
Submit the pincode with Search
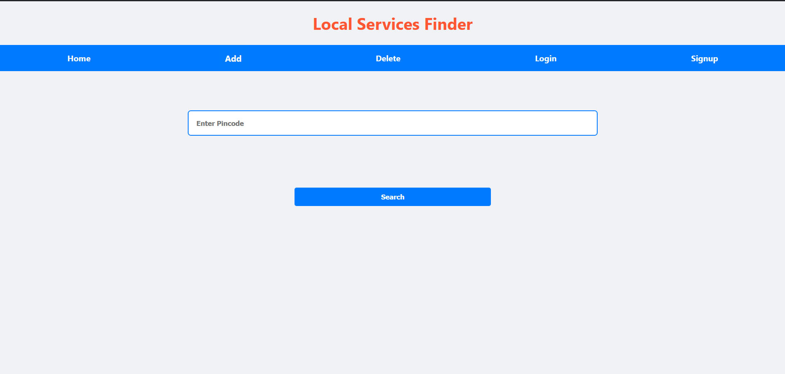point(392,197)
